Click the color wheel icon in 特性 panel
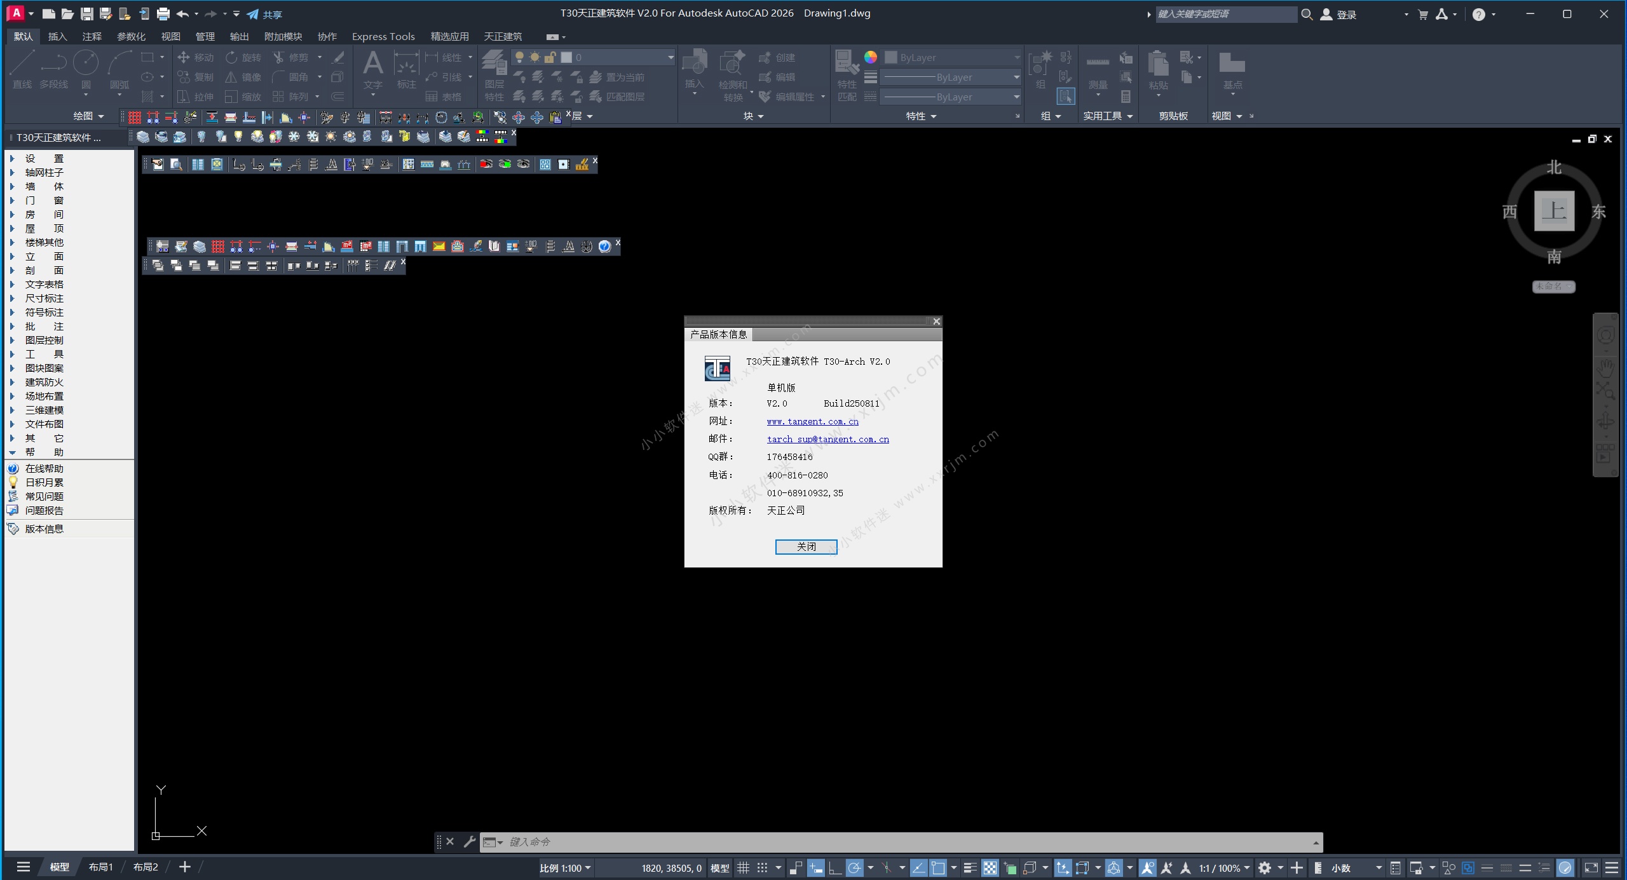The image size is (1627, 880). pos(870,57)
